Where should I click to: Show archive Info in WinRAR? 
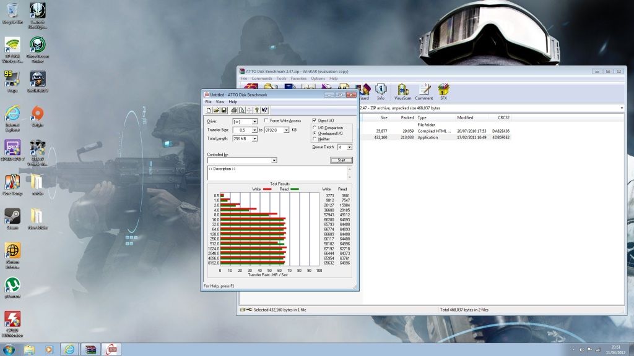[380, 90]
